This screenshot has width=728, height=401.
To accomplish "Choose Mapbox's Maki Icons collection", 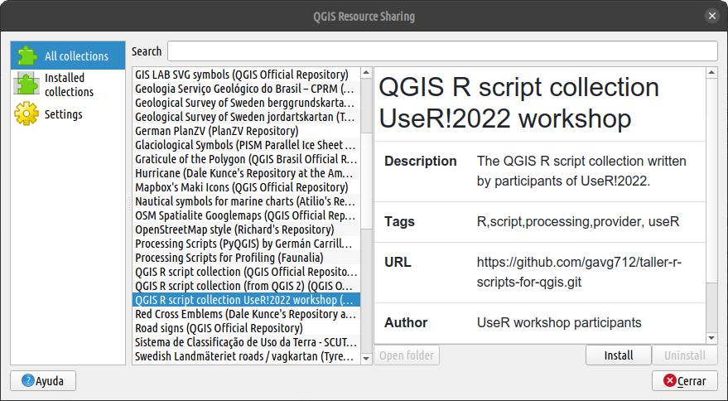I will pyautogui.click(x=241, y=187).
